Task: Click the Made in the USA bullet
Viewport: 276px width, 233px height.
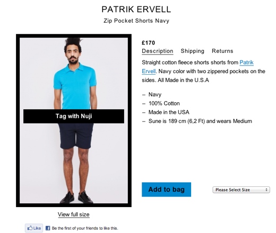Action: (x=169, y=112)
